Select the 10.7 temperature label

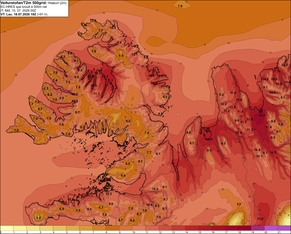point(156,70)
